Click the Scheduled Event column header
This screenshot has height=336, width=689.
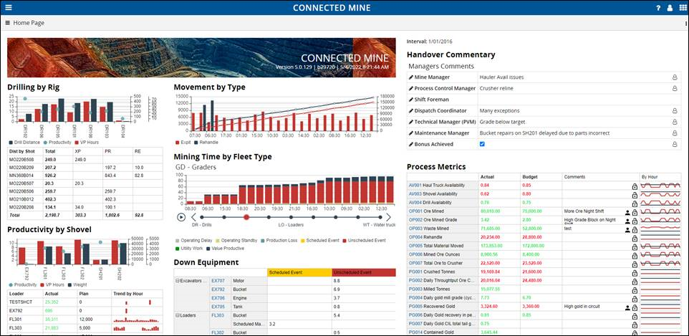pyautogui.click(x=299, y=272)
